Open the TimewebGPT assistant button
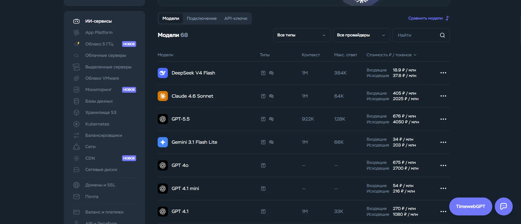 (470, 206)
